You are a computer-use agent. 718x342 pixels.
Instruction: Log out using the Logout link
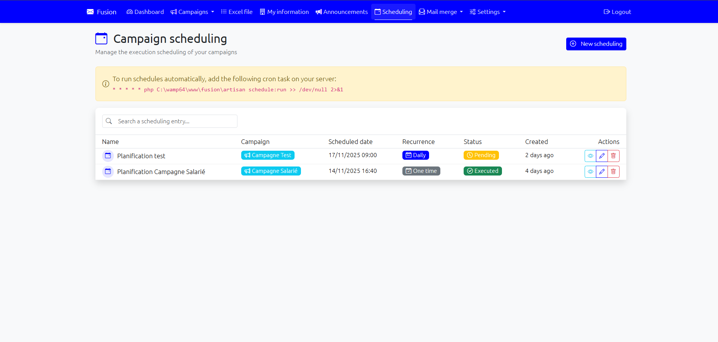617,12
